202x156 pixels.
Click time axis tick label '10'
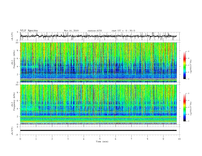click(179, 139)
